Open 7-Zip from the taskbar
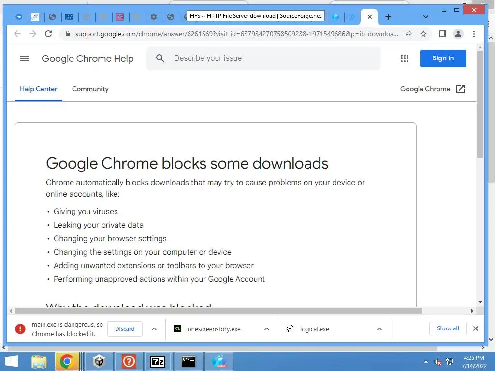 tap(157, 361)
